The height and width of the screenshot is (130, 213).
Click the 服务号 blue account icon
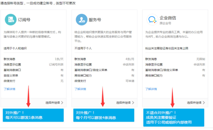[82, 20]
